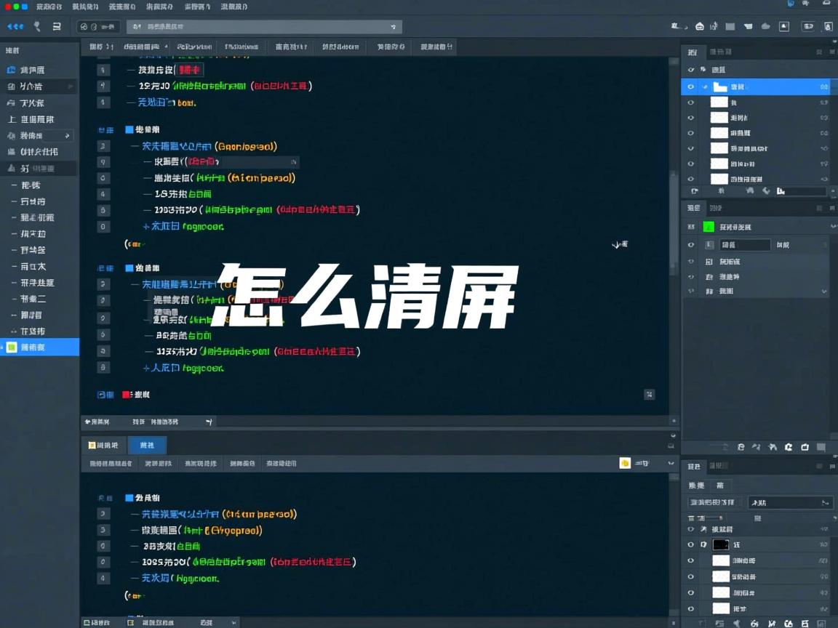This screenshot has height=628, width=838.
Task: Hide the bottom layer in the lower-right panel
Action: click(690, 608)
